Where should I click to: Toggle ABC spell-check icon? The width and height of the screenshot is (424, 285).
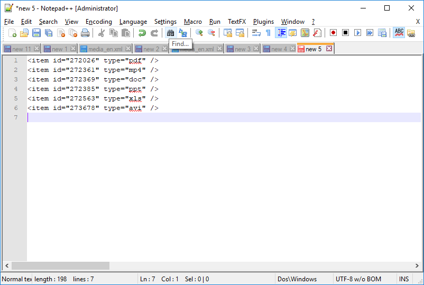point(399,33)
